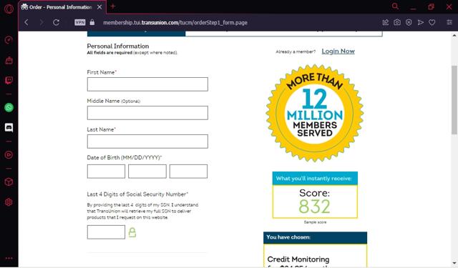
Task: Focus the First Name field
Action: 147,84
